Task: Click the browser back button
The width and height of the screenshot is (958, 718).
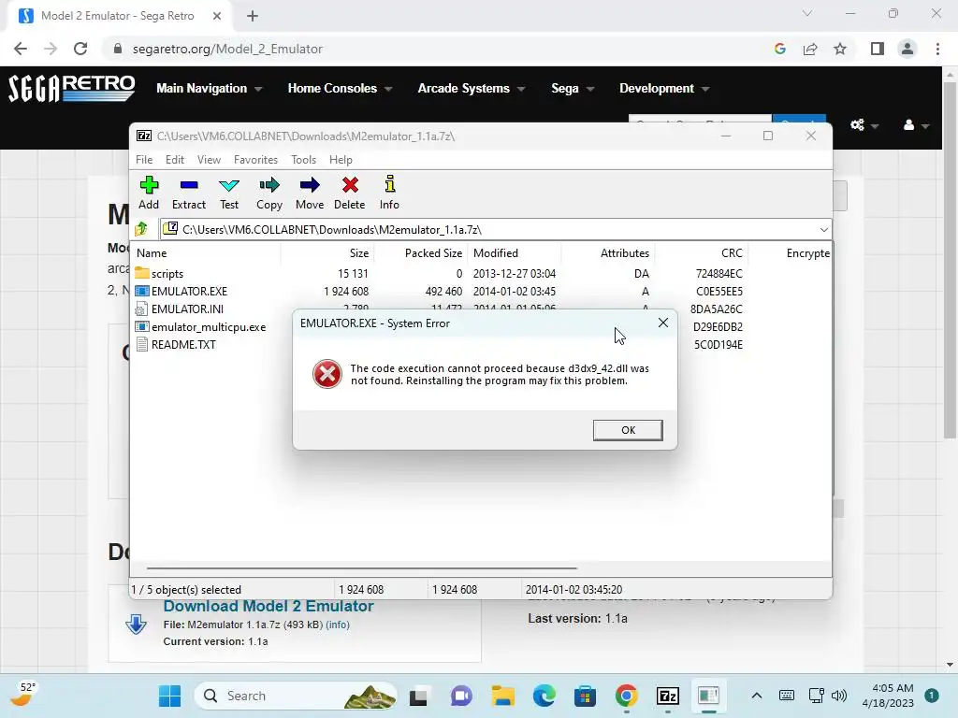Action: point(21,49)
